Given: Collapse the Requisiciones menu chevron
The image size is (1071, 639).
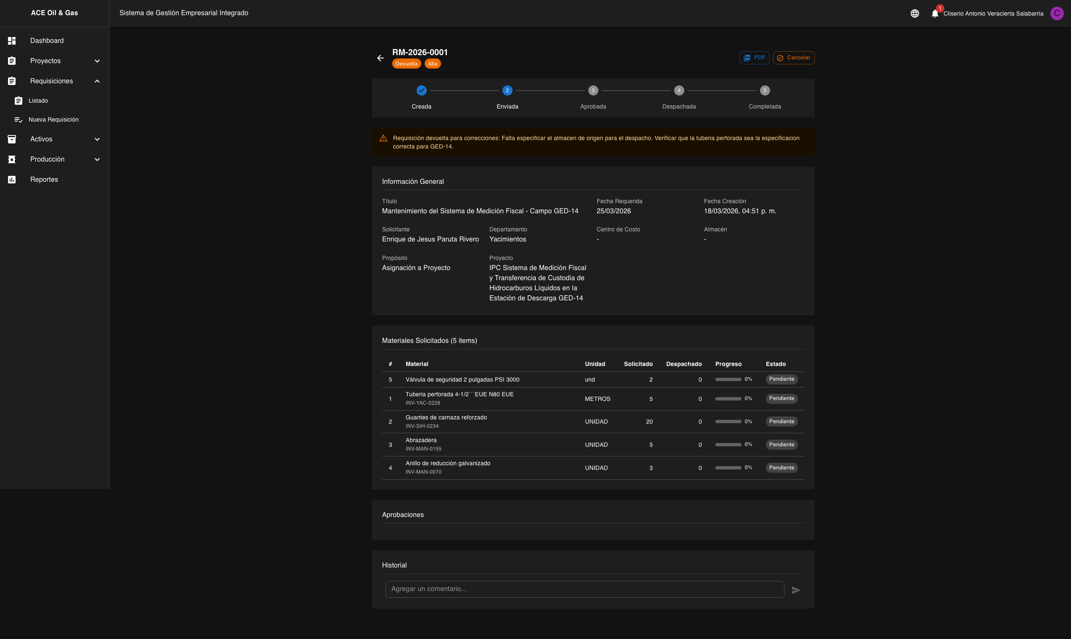Looking at the screenshot, I should click(97, 81).
